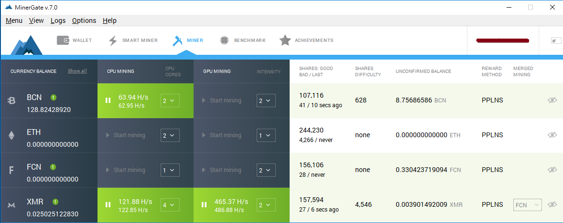Click FCN unconfirmed balance 0.330423719094
The height and width of the screenshot is (223, 563).
(x=422, y=170)
